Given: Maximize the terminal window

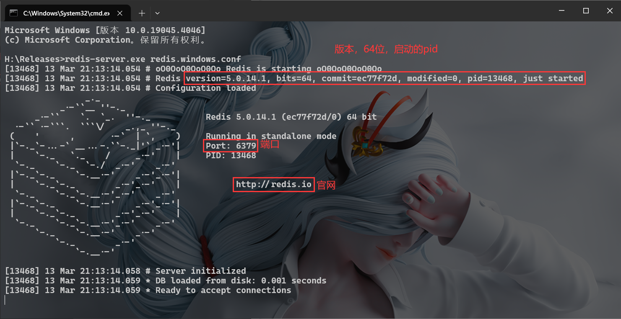Looking at the screenshot, I should (586, 11).
